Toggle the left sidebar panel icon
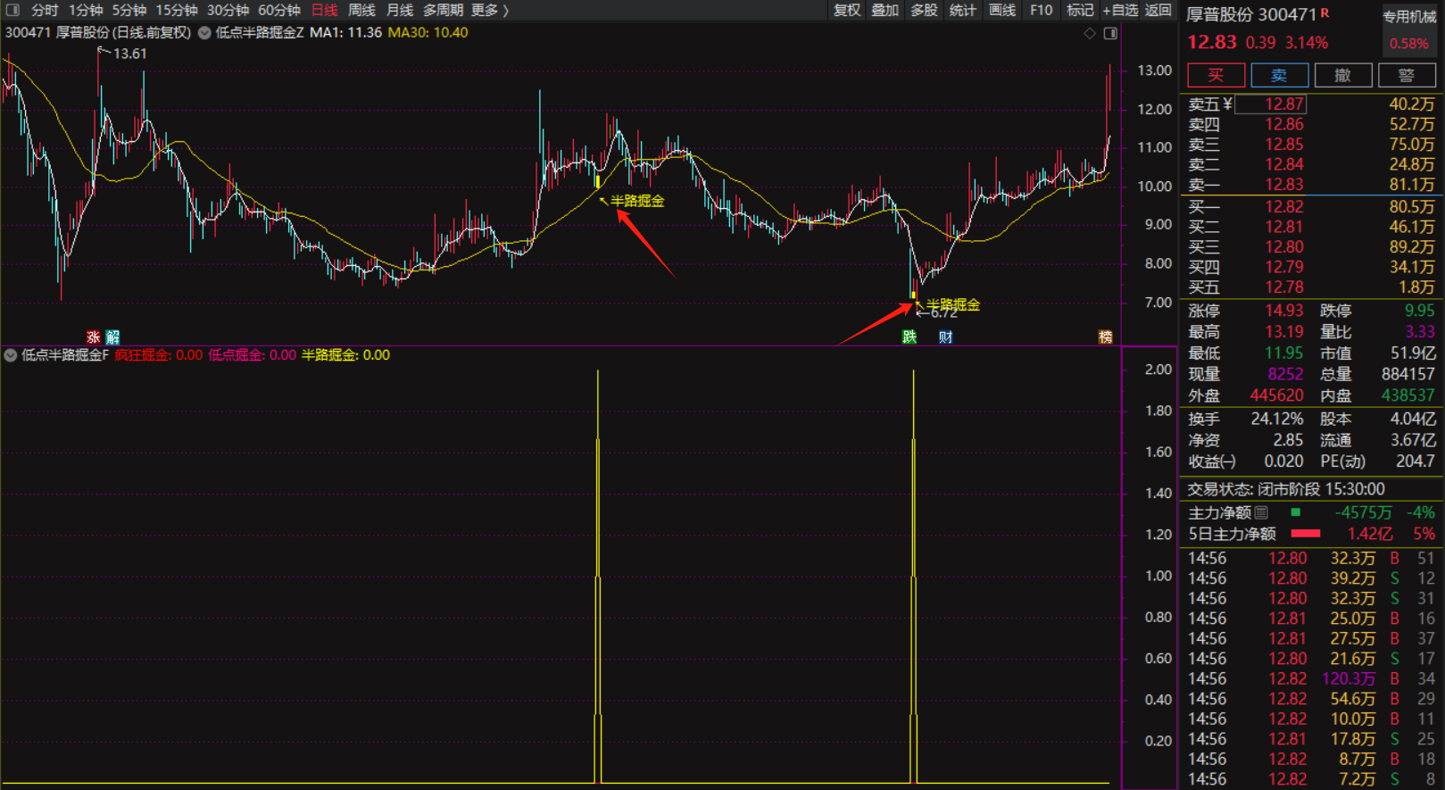 tap(12, 10)
